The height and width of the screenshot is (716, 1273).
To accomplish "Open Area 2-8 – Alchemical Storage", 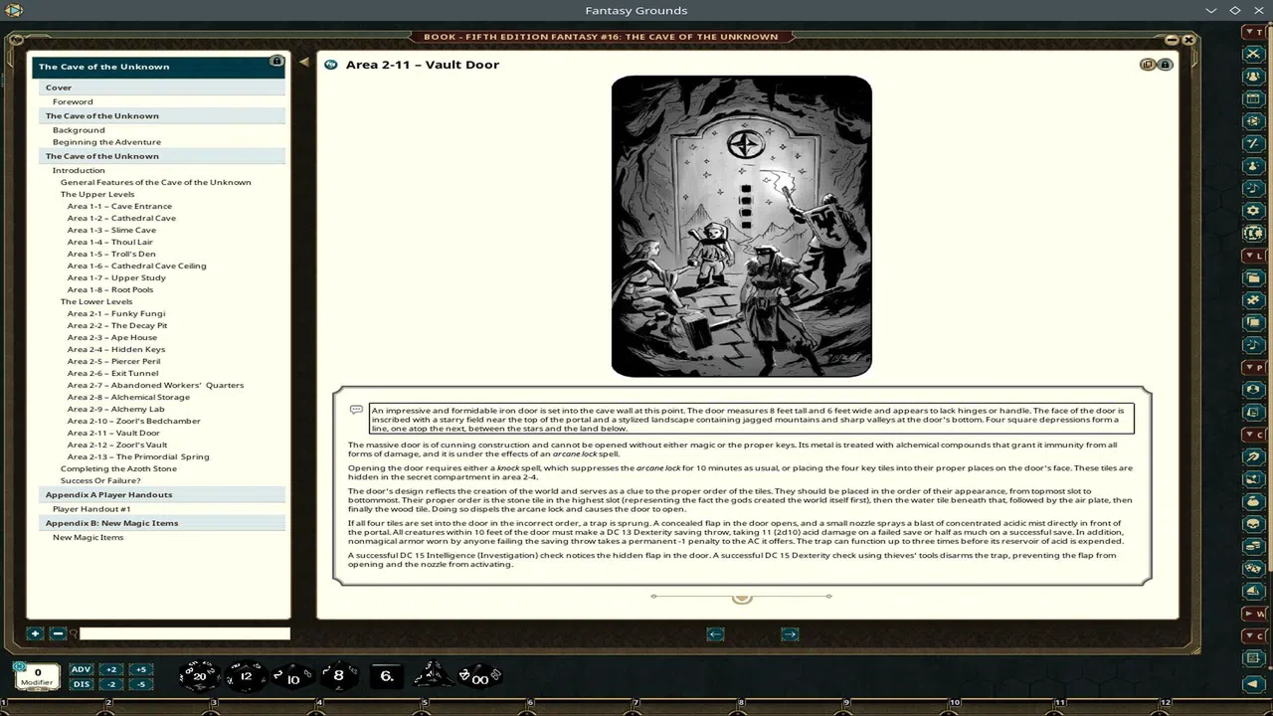I will pos(128,397).
